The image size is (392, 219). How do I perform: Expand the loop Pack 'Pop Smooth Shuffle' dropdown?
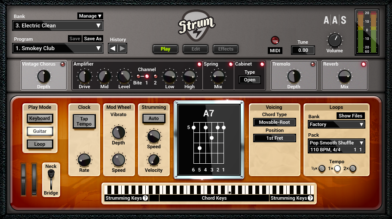click(x=337, y=143)
